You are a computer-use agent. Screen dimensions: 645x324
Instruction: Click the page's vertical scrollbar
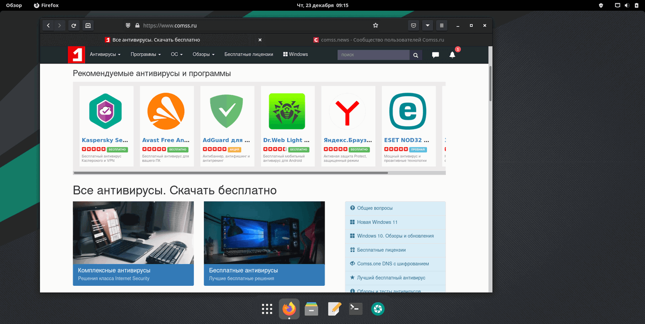pyautogui.click(x=490, y=84)
